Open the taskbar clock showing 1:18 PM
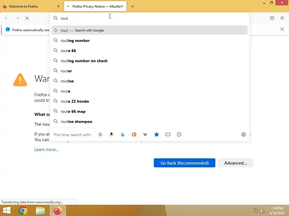This screenshot has width=289, height=216. pos(277,211)
